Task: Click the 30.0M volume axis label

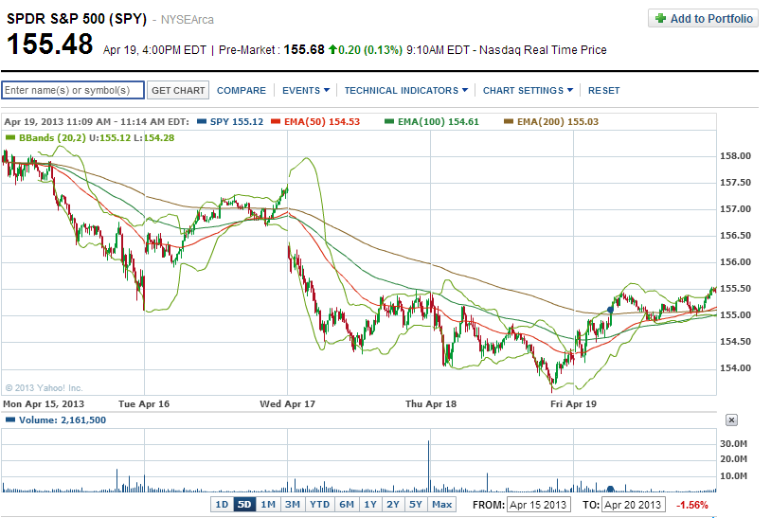Action: point(734,444)
